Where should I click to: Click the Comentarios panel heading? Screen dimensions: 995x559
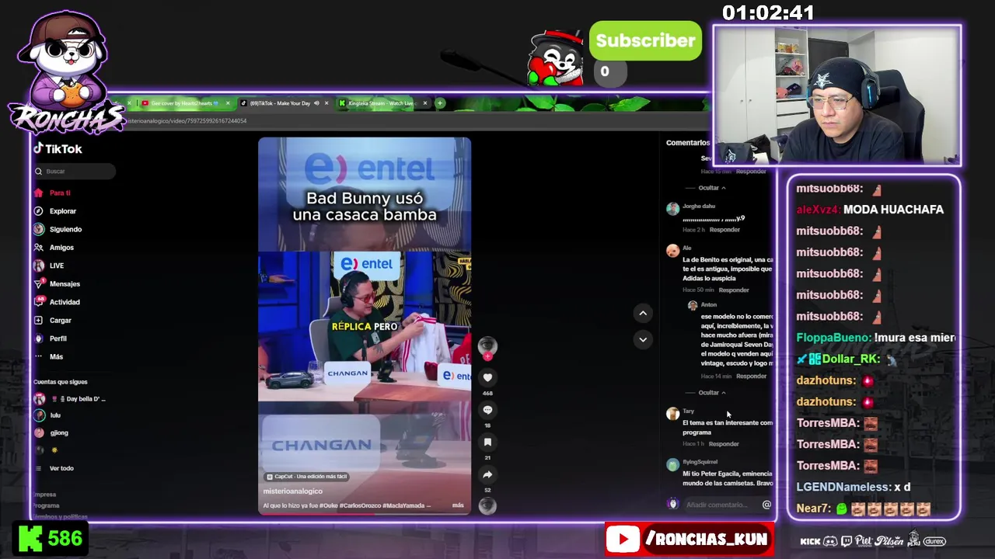[x=688, y=143]
